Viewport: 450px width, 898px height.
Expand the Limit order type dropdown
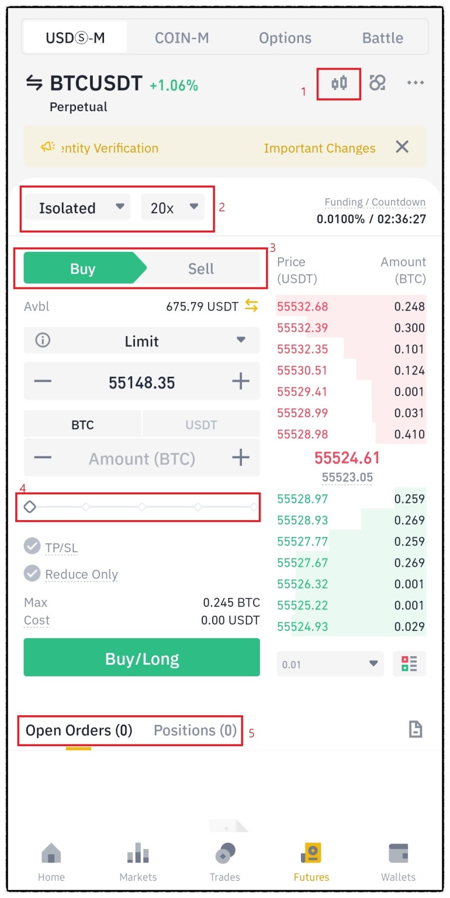tap(142, 341)
